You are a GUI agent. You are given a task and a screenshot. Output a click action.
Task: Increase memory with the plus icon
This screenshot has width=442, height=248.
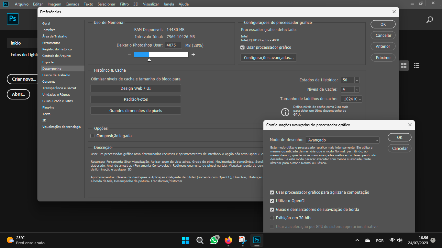[x=193, y=55]
